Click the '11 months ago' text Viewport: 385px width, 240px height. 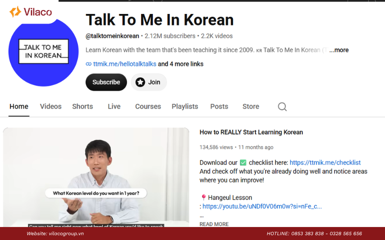tap(256, 147)
